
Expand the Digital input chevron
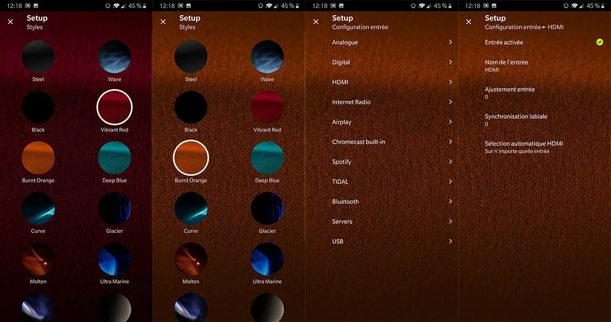451,62
